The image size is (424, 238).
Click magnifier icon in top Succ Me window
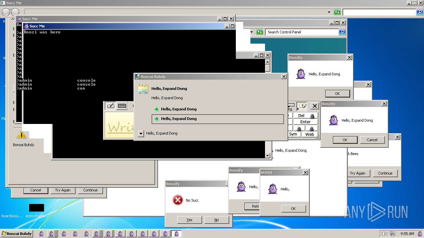click(x=420, y=12)
